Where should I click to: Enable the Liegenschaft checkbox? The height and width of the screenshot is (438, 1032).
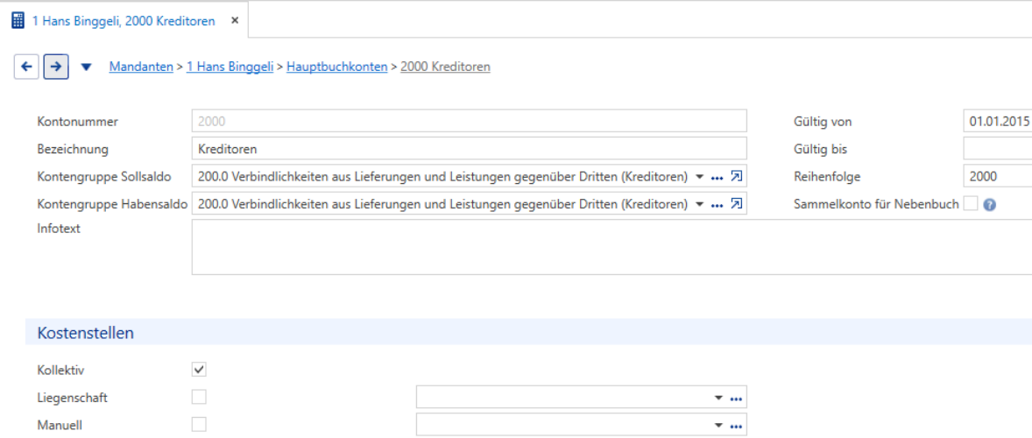pos(199,397)
